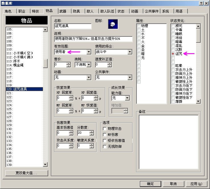The height and width of the screenshot is (189, 210).
Task: Enable the MP伤害 option
Action: pyautogui.click(x=105, y=135)
